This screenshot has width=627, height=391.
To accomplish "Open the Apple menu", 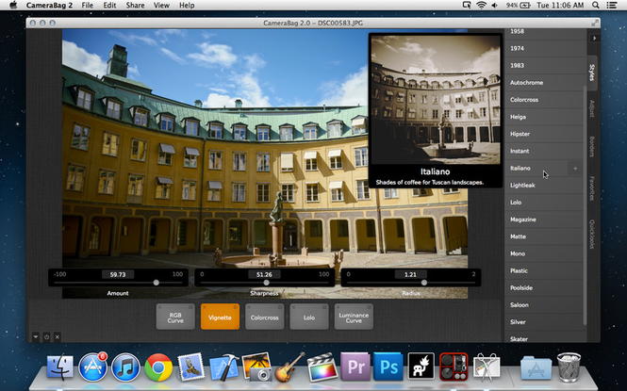I will [x=13, y=6].
